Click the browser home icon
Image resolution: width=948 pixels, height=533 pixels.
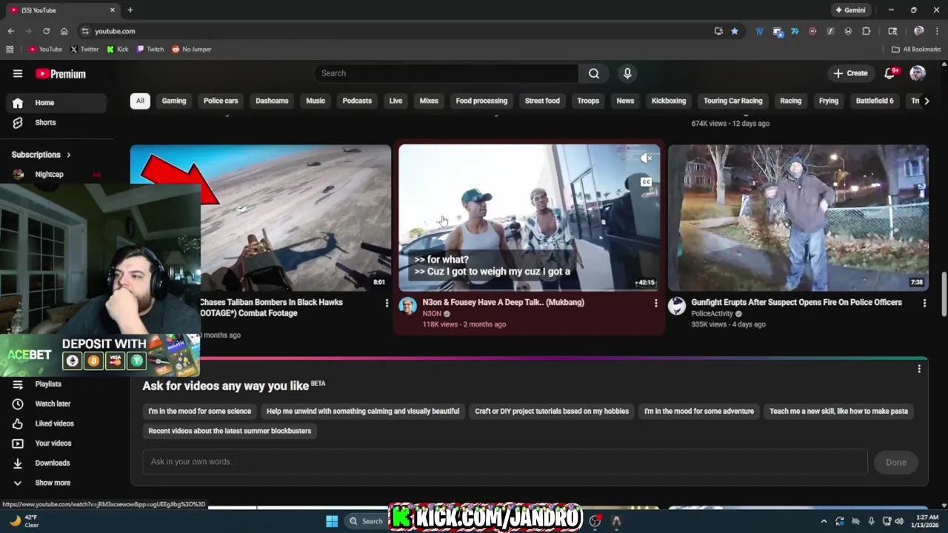(64, 31)
